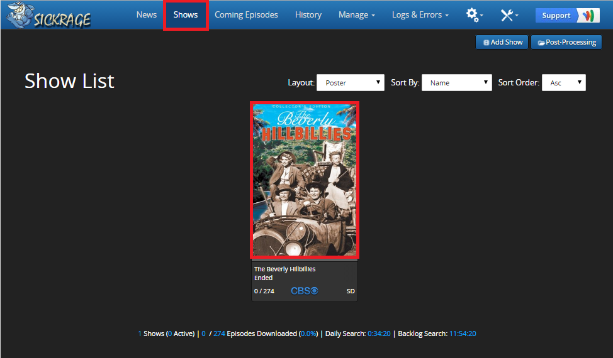
Task: Open the gear settings menu
Action: (x=474, y=14)
